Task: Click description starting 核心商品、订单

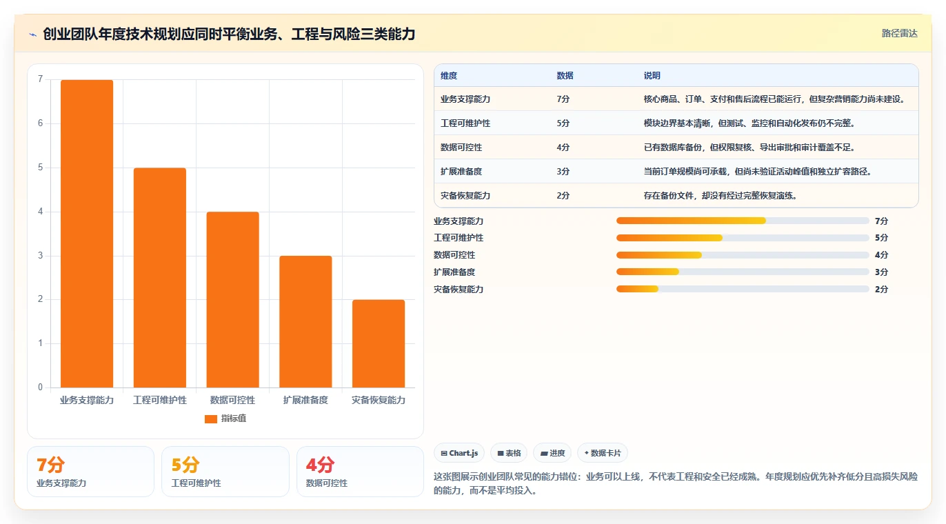Action: point(774,99)
